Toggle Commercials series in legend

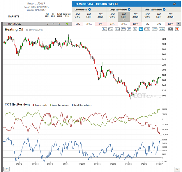(x=40, y=105)
